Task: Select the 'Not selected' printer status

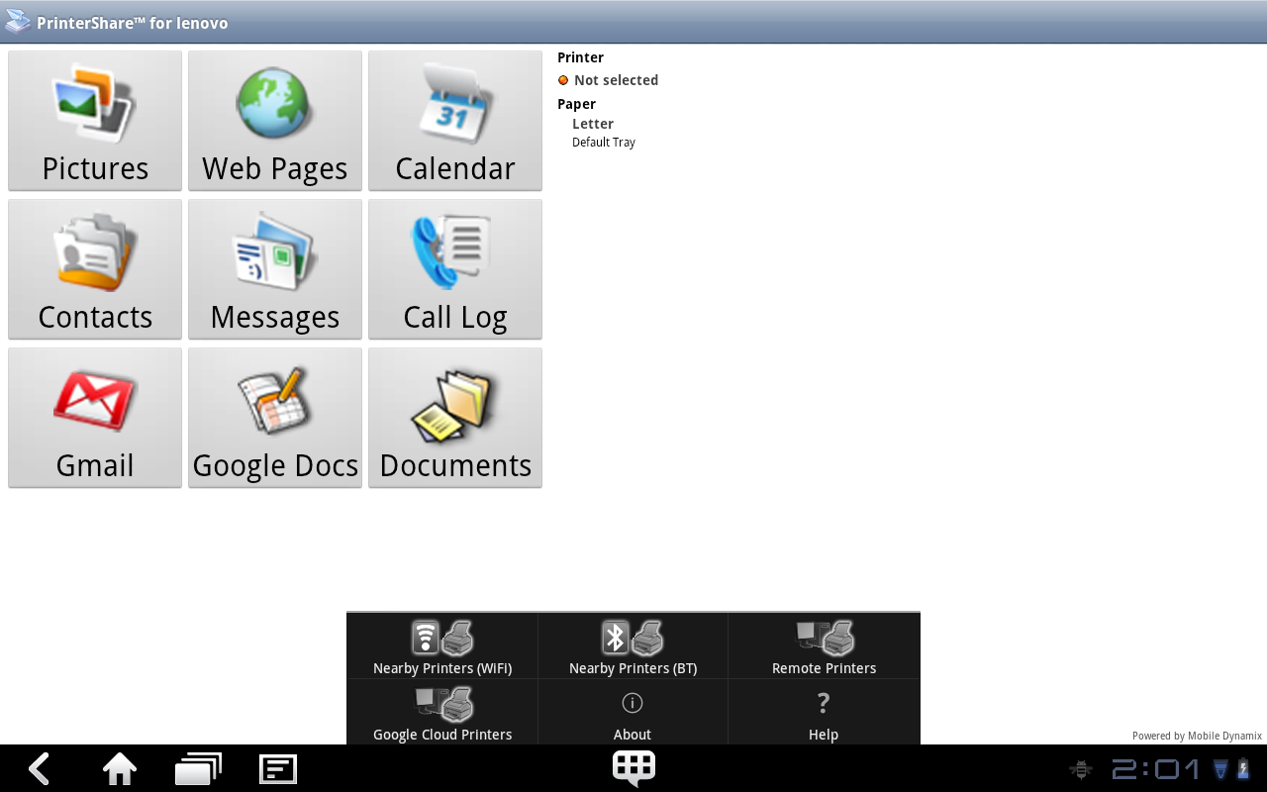Action: [x=616, y=80]
